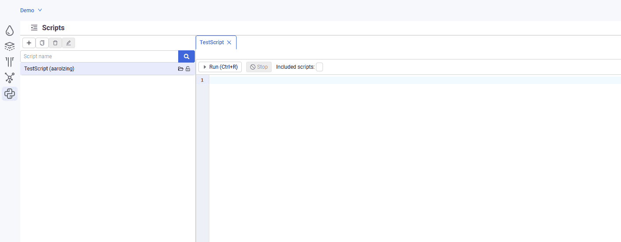621x242 pixels.
Task: Open the Included scripts selector box
Action: (x=319, y=67)
